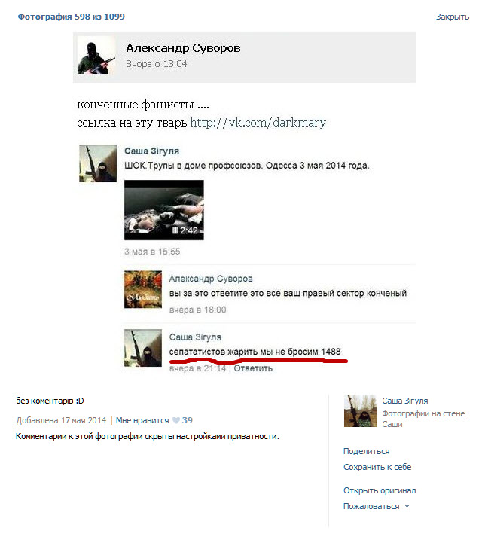The image size is (488, 543).
Task: Open Открыть оригинал link
Action: [380, 490]
